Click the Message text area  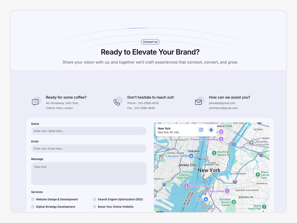pos(89,173)
